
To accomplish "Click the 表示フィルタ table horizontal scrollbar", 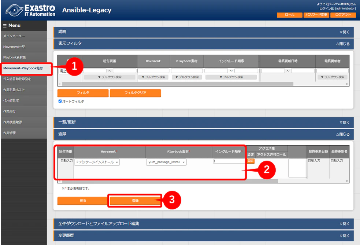I will [178, 84].
